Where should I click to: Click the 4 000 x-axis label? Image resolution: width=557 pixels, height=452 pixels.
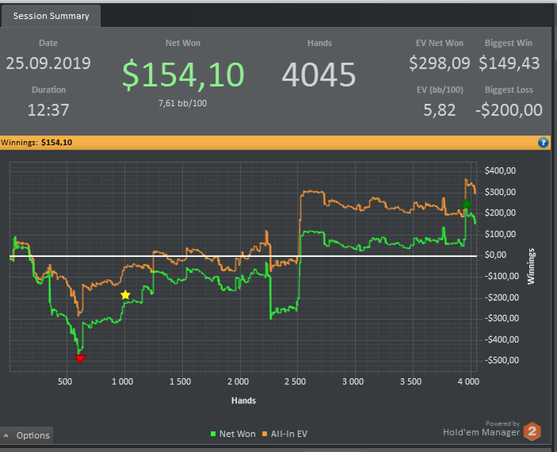468,382
